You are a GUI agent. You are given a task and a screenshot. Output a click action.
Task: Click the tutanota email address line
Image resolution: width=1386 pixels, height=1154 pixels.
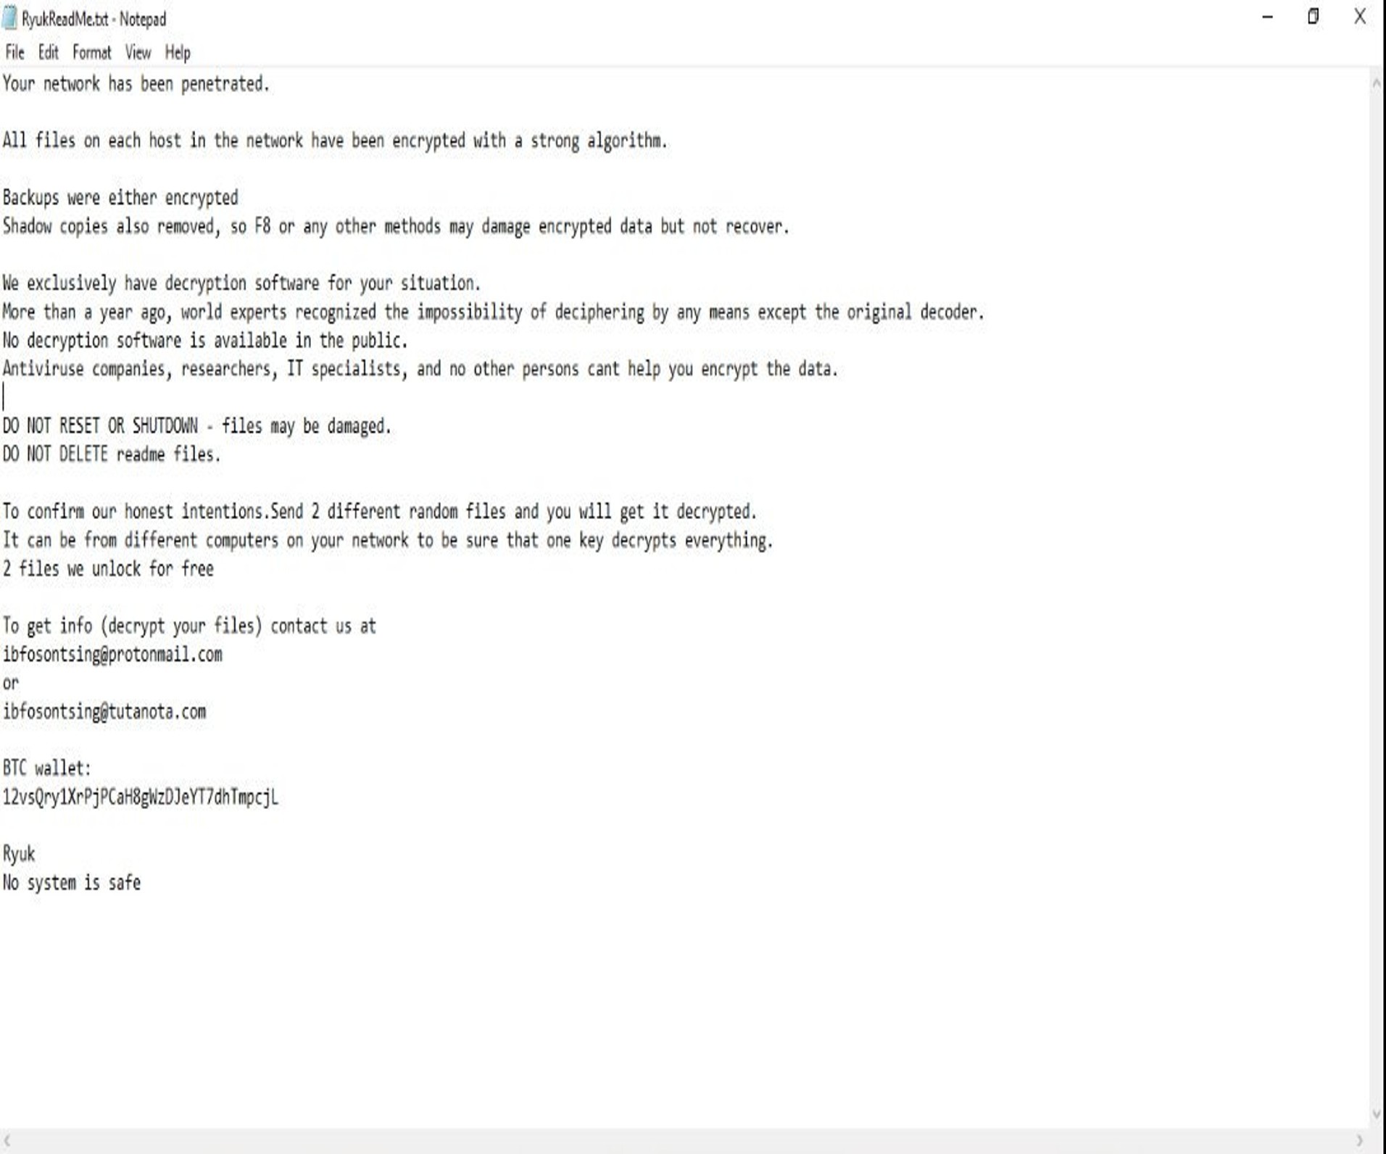click(x=104, y=712)
